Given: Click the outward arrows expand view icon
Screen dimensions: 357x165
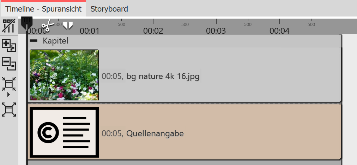Looking at the screenshot, I should 8,110.
